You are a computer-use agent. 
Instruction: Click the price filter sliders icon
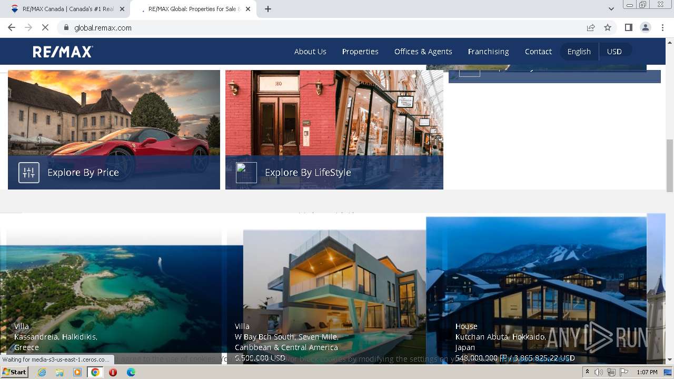click(x=29, y=173)
